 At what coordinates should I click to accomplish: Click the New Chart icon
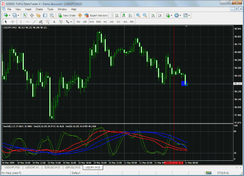point(6,15)
